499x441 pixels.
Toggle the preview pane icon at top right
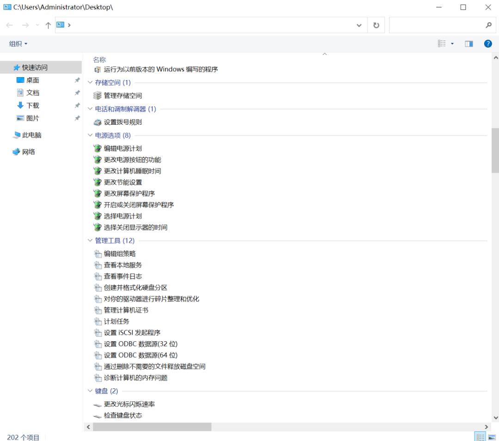tap(468, 43)
